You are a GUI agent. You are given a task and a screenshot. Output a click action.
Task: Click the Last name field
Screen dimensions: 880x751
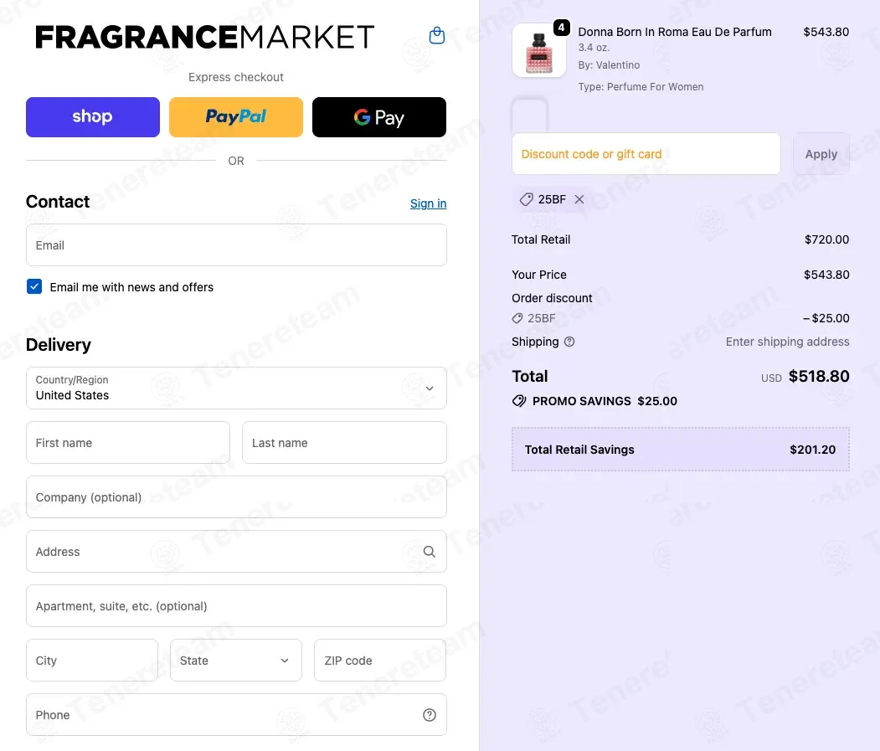click(x=344, y=443)
